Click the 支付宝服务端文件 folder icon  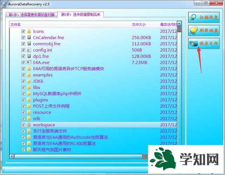tap(29, 131)
